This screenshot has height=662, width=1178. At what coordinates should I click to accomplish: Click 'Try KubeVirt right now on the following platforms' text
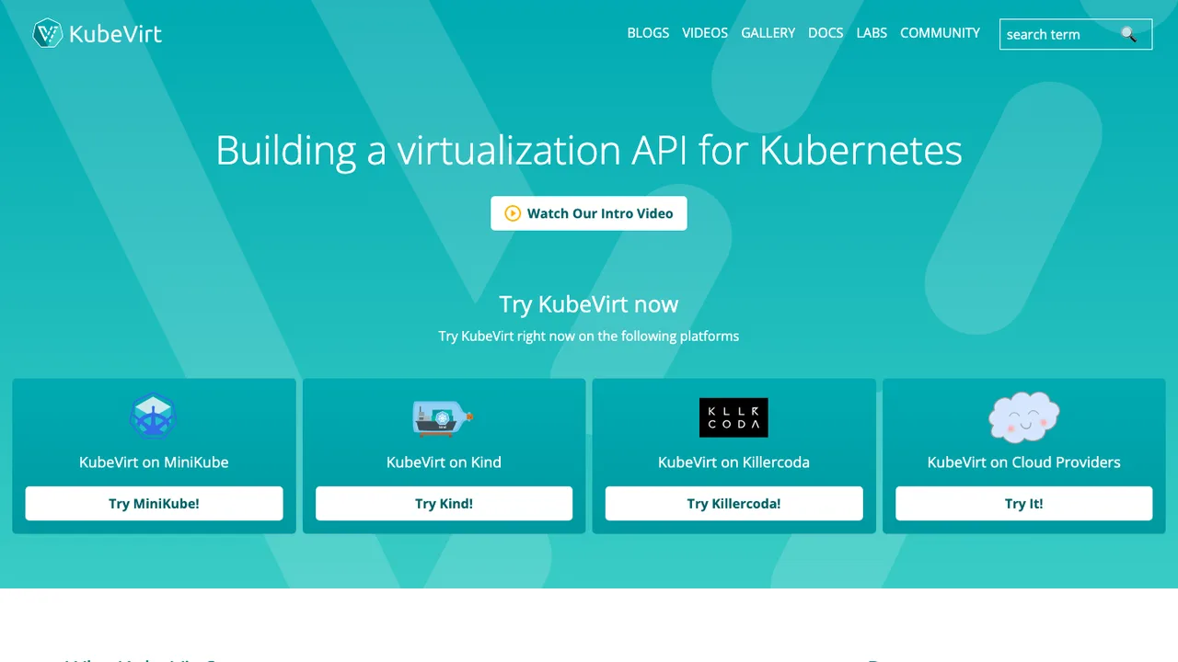pyautogui.click(x=589, y=337)
